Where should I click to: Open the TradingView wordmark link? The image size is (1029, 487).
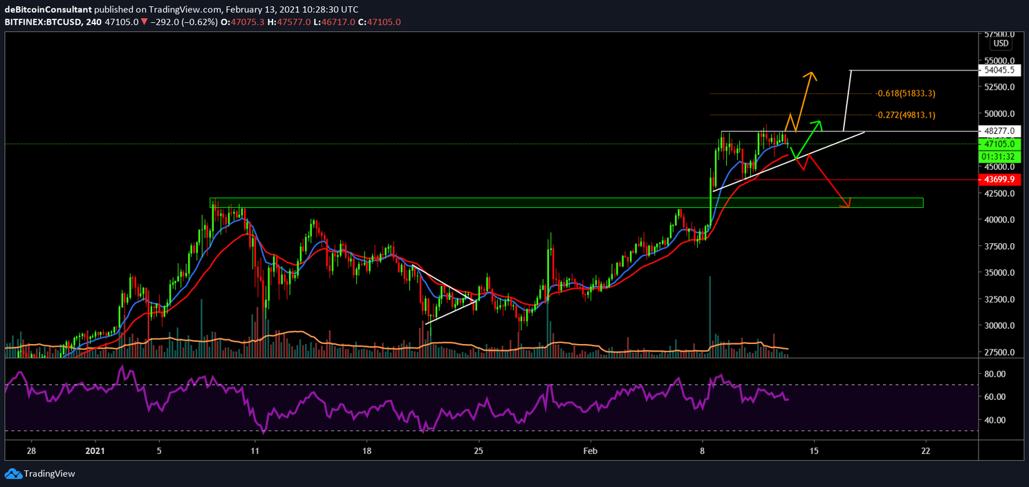click(49, 474)
